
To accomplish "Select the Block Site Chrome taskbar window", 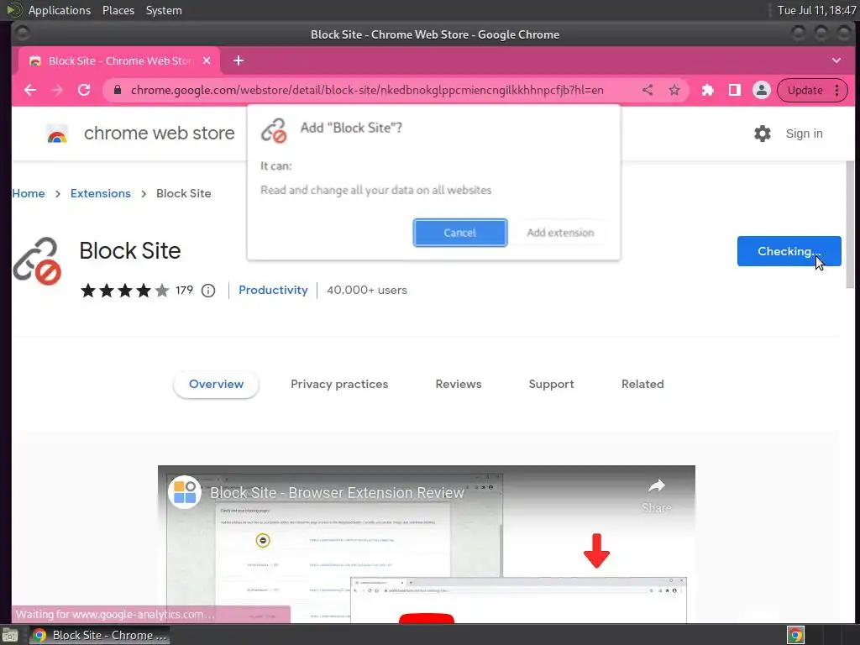I will pyautogui.click(x=99, y=635).
